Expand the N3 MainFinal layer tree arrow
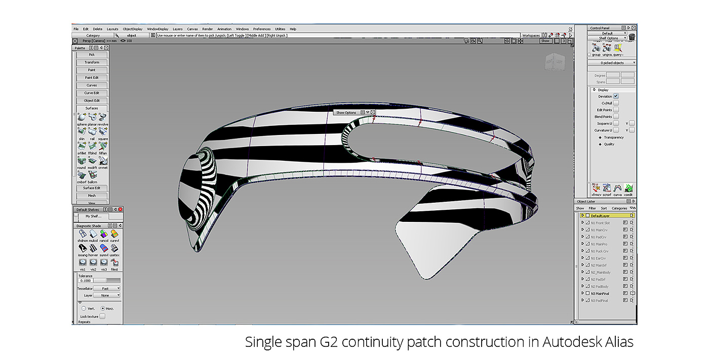709x362 pixels. click(x=582, y=293)
